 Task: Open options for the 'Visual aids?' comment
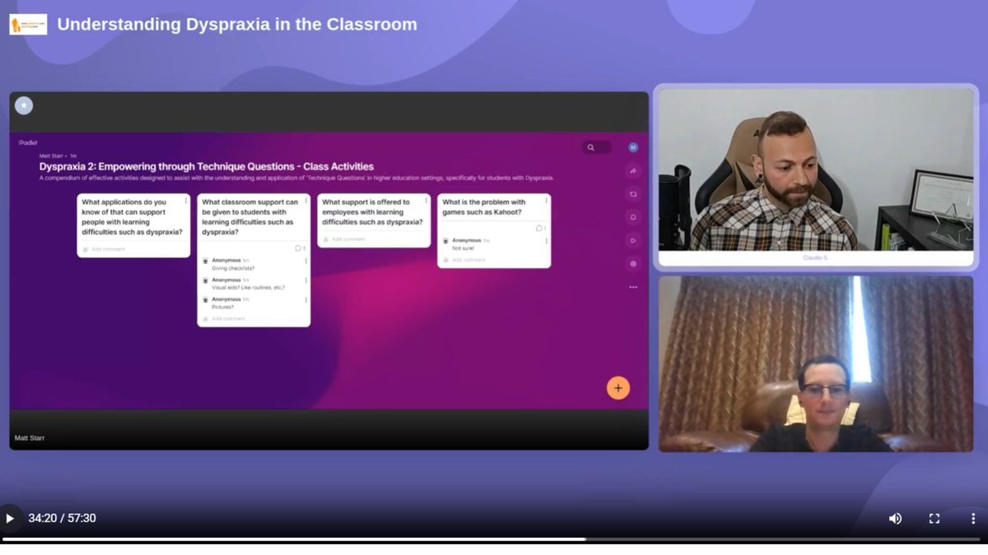point(305,280)
